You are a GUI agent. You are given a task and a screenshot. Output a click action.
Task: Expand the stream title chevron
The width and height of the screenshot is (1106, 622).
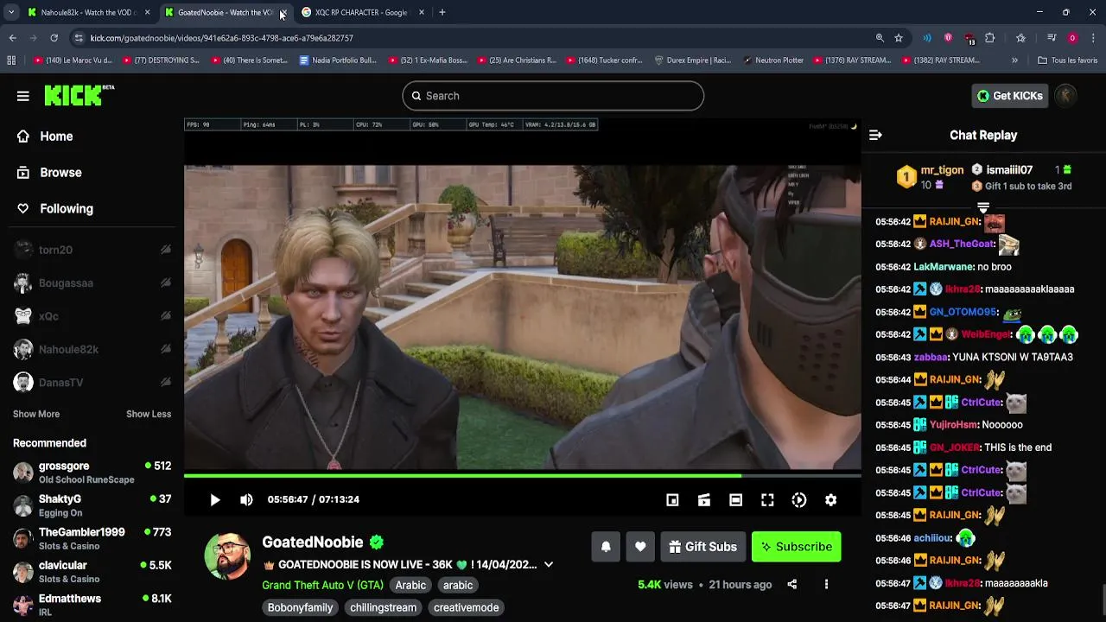tap(549, 564)
